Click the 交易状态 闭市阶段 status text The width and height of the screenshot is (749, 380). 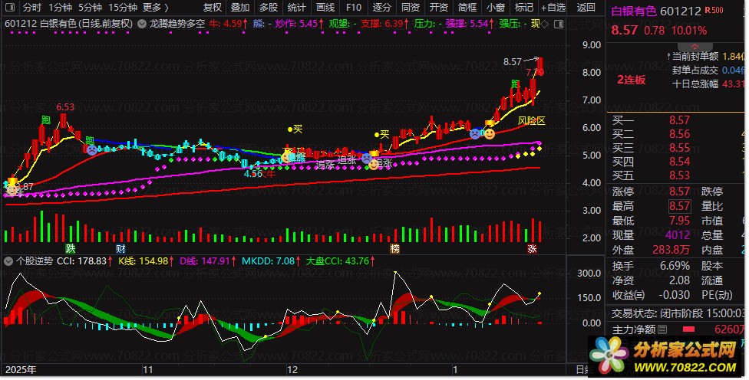click(678, 313)
